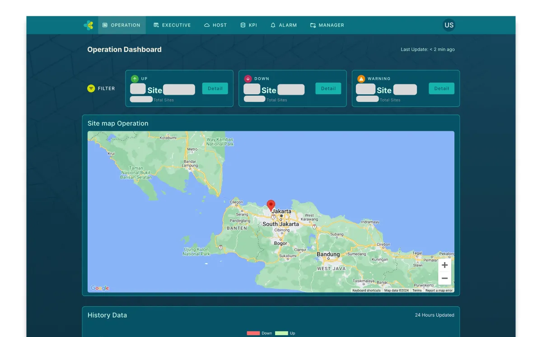Click the red DOWN status arrow icon
The width and height of the screenshot is (542, 337).
(248, 78)
